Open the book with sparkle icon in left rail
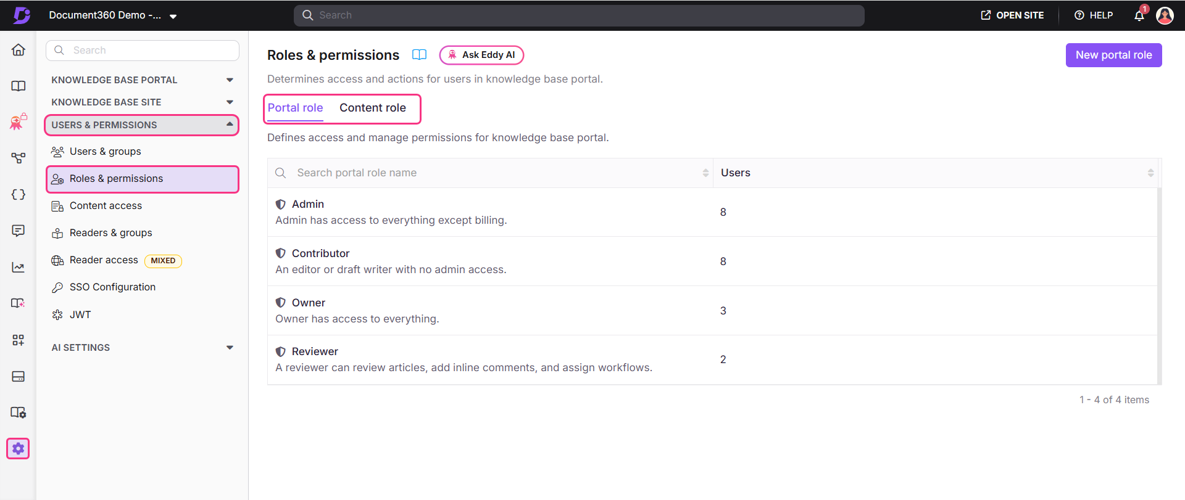 19,303
